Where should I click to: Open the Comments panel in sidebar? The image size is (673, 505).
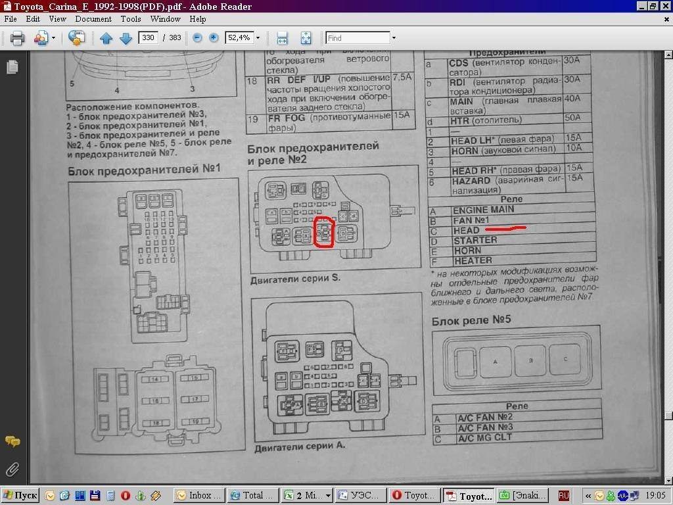point(12,441)
